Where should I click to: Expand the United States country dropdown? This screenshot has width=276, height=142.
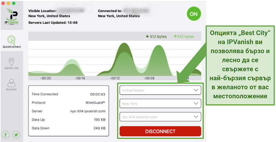click(x=160, y=90)
